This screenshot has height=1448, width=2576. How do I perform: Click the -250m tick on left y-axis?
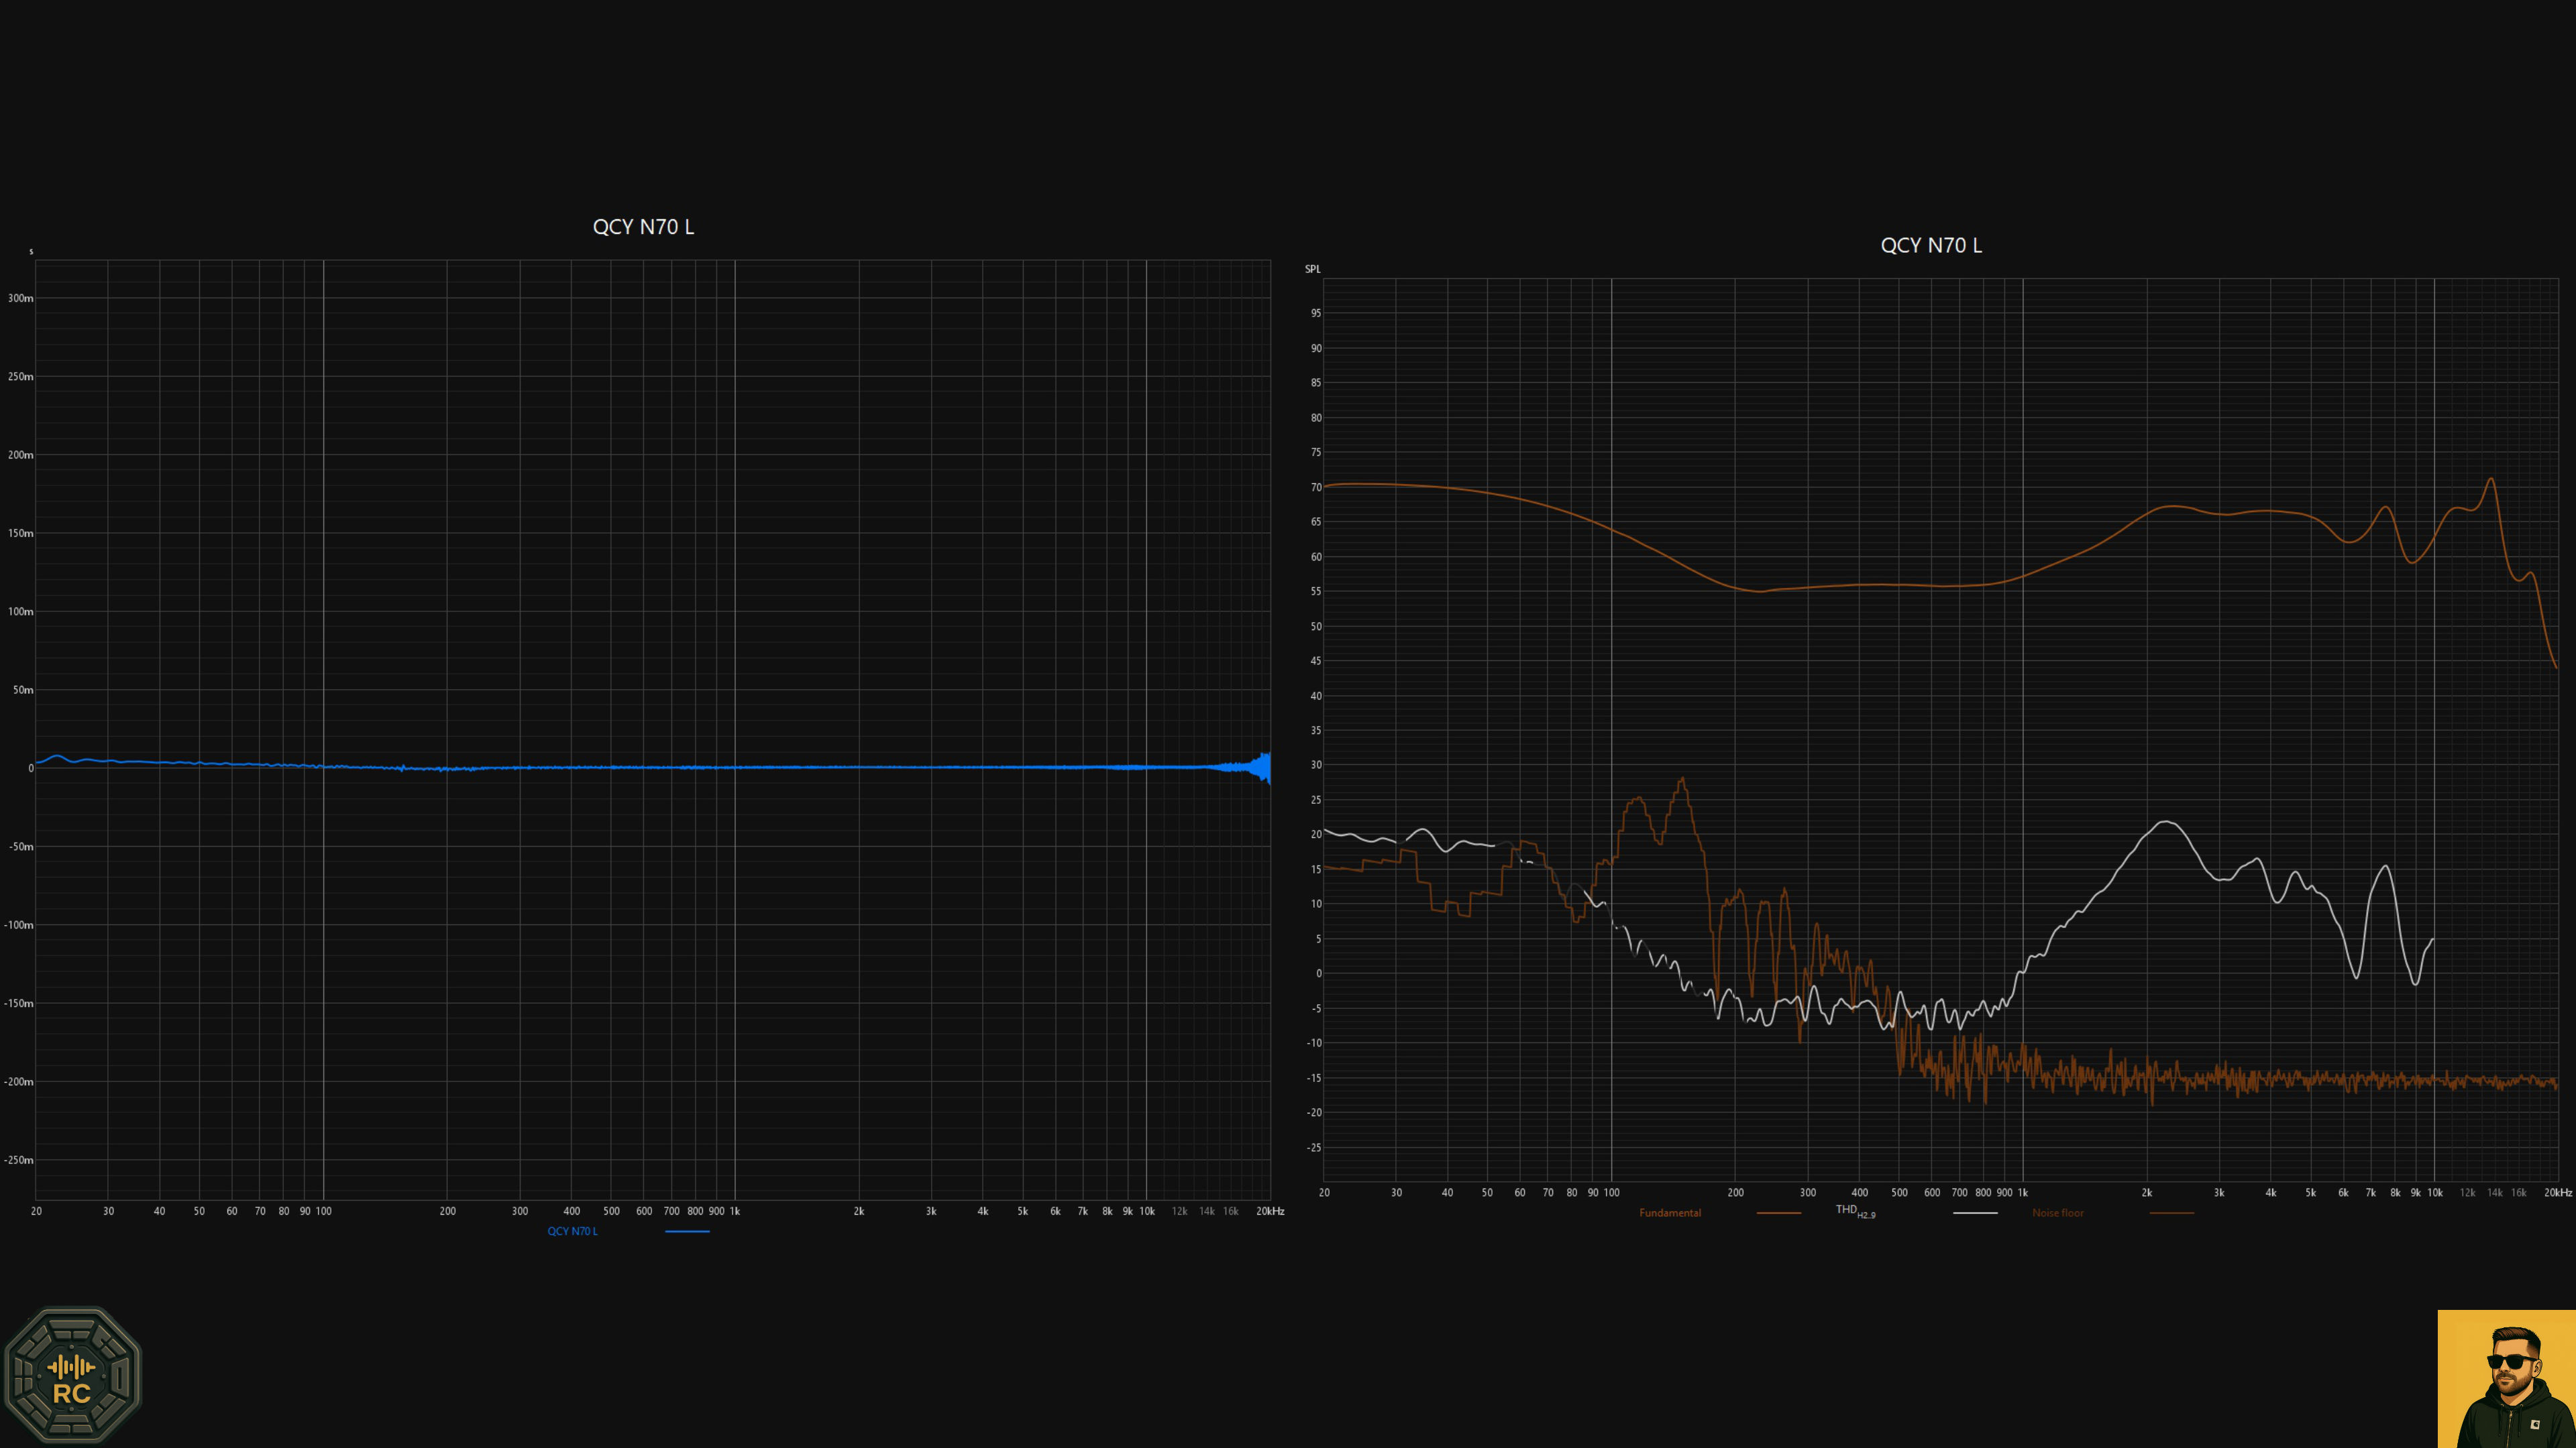tap(18, 1160)
